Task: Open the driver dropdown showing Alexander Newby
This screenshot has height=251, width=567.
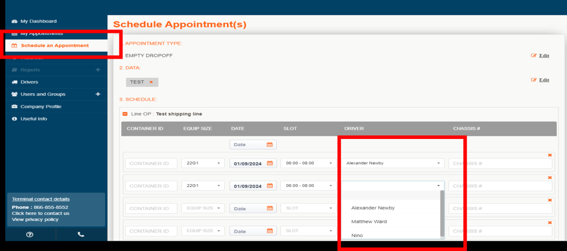Action: click(393, 163)
